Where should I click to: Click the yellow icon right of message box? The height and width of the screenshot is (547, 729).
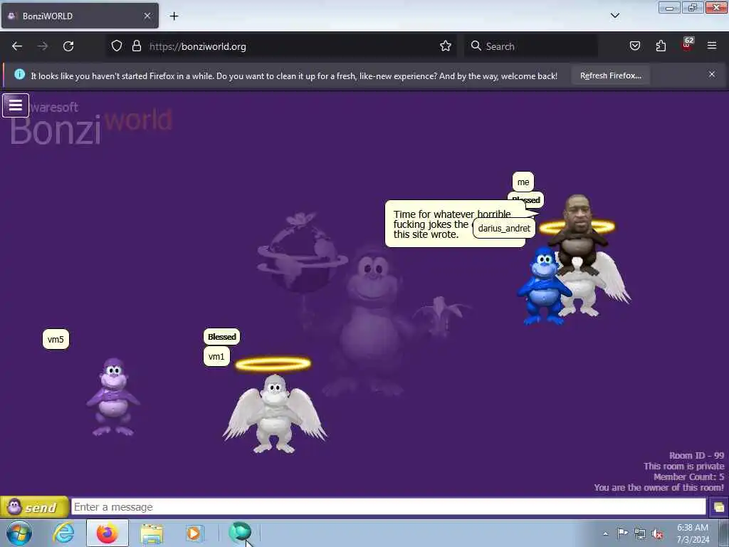coord(718,507)
